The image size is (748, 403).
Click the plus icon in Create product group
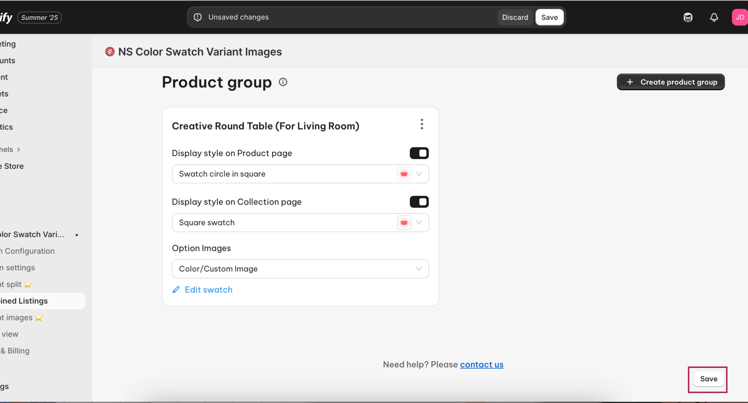[x=630, y=82]
